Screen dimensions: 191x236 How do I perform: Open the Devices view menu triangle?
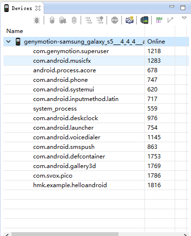click(184, 18)
